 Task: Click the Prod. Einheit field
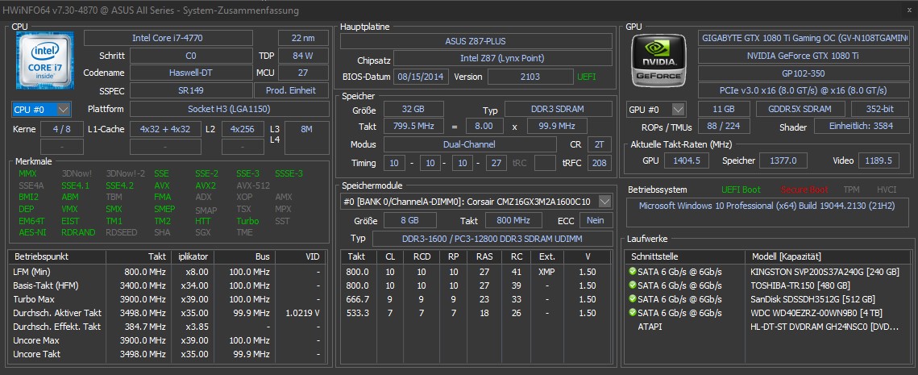[291, 90]
